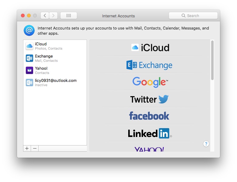
Task: Click the magnifying glass in Search field
Action: (183, 16)
